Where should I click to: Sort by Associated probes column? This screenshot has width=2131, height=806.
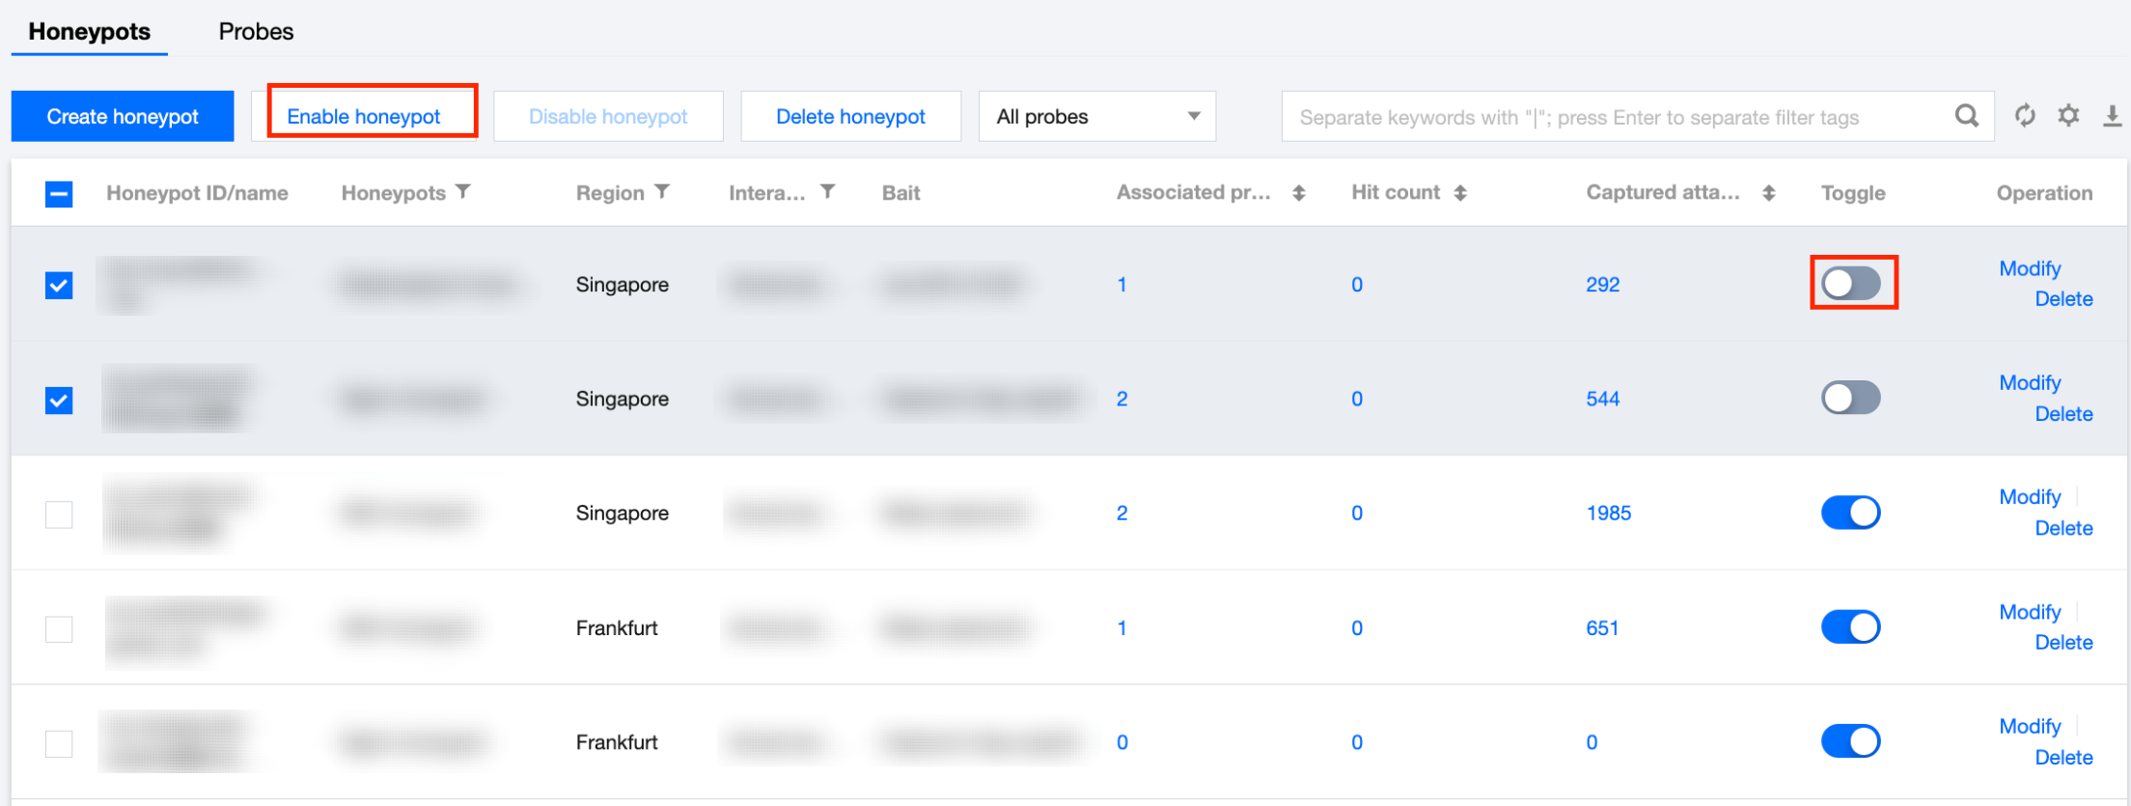pos(1299,193)
